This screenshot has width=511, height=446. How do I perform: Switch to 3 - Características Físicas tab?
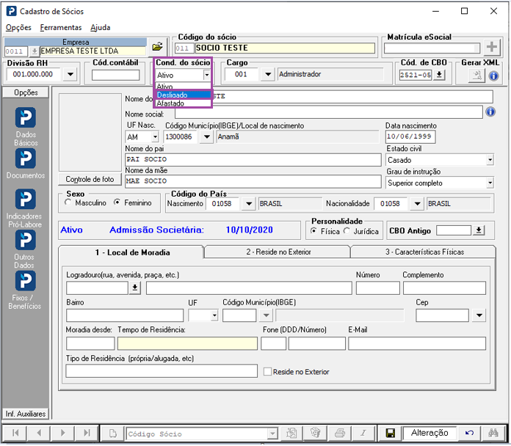click(x=424, y=252)
